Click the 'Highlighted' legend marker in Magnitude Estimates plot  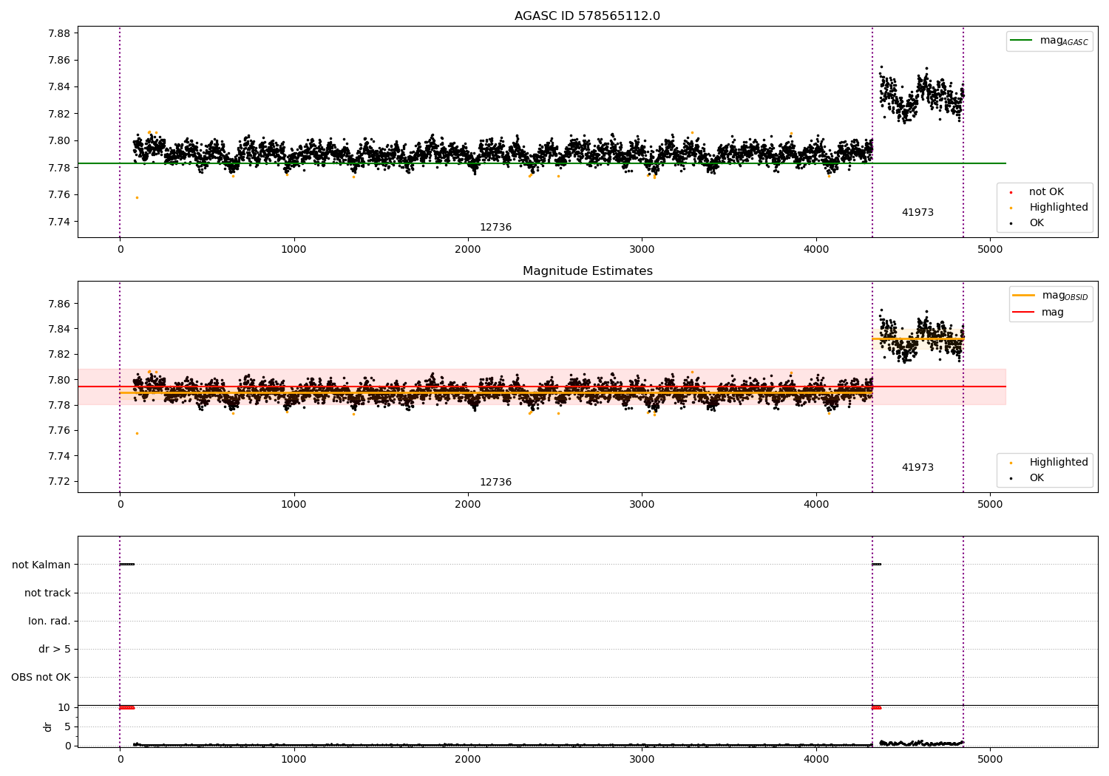coord(1011,463)
